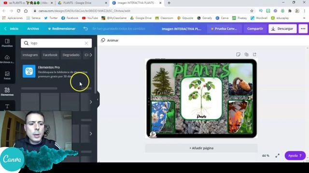Select the sprouting seed image
309x173 pixels.
point(240,79)
